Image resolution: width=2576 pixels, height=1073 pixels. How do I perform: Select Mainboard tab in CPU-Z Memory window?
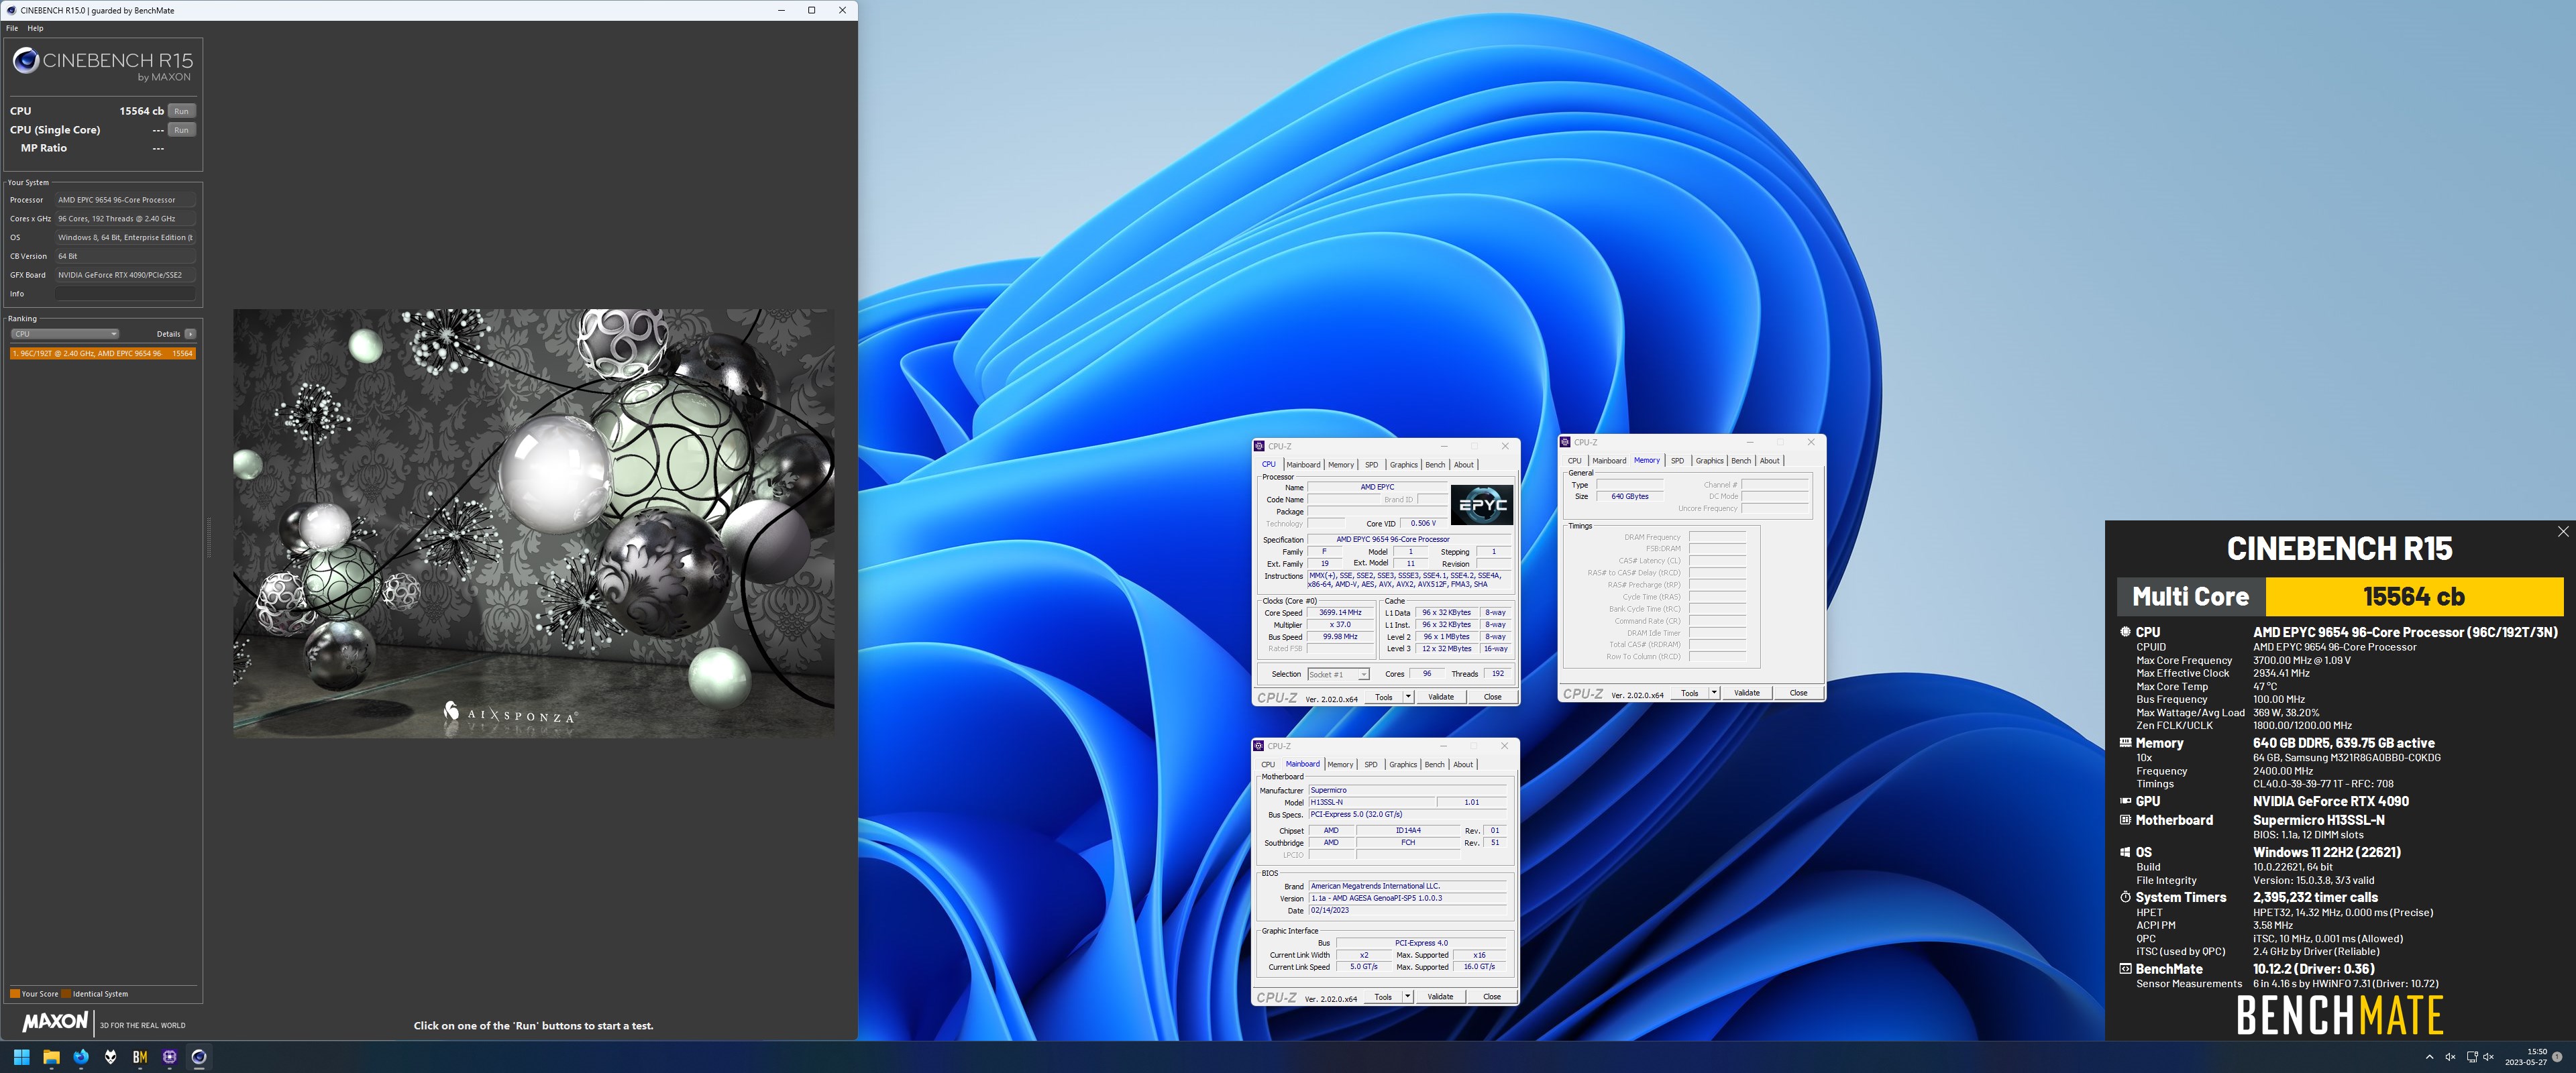tap(1609, 461)
